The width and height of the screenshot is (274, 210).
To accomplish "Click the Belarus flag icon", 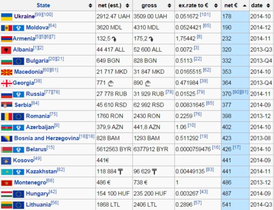I will click(x=7, y=150).
